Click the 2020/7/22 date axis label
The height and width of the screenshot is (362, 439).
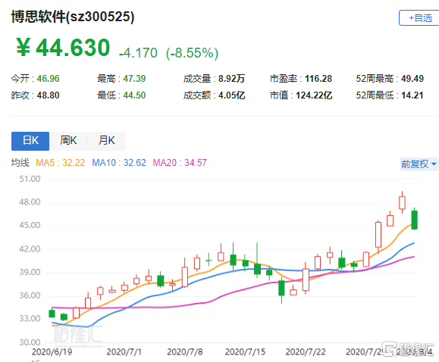306,352
